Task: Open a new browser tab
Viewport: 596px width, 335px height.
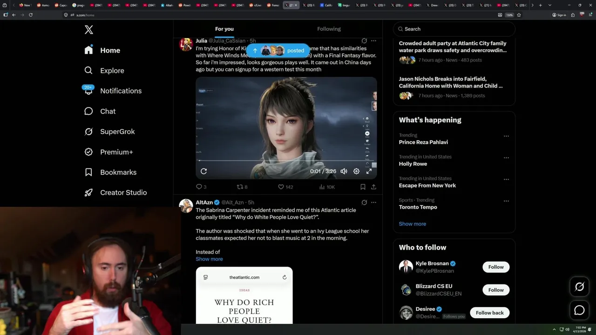Action: [540, 5]
